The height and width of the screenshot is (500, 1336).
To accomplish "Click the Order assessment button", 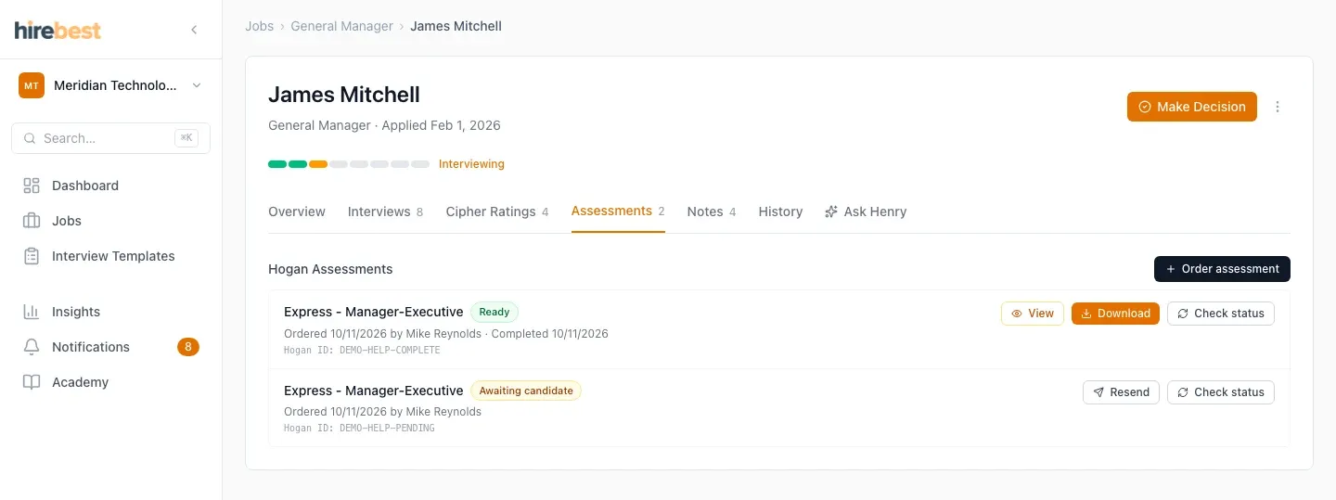I will click(1222, 269).
